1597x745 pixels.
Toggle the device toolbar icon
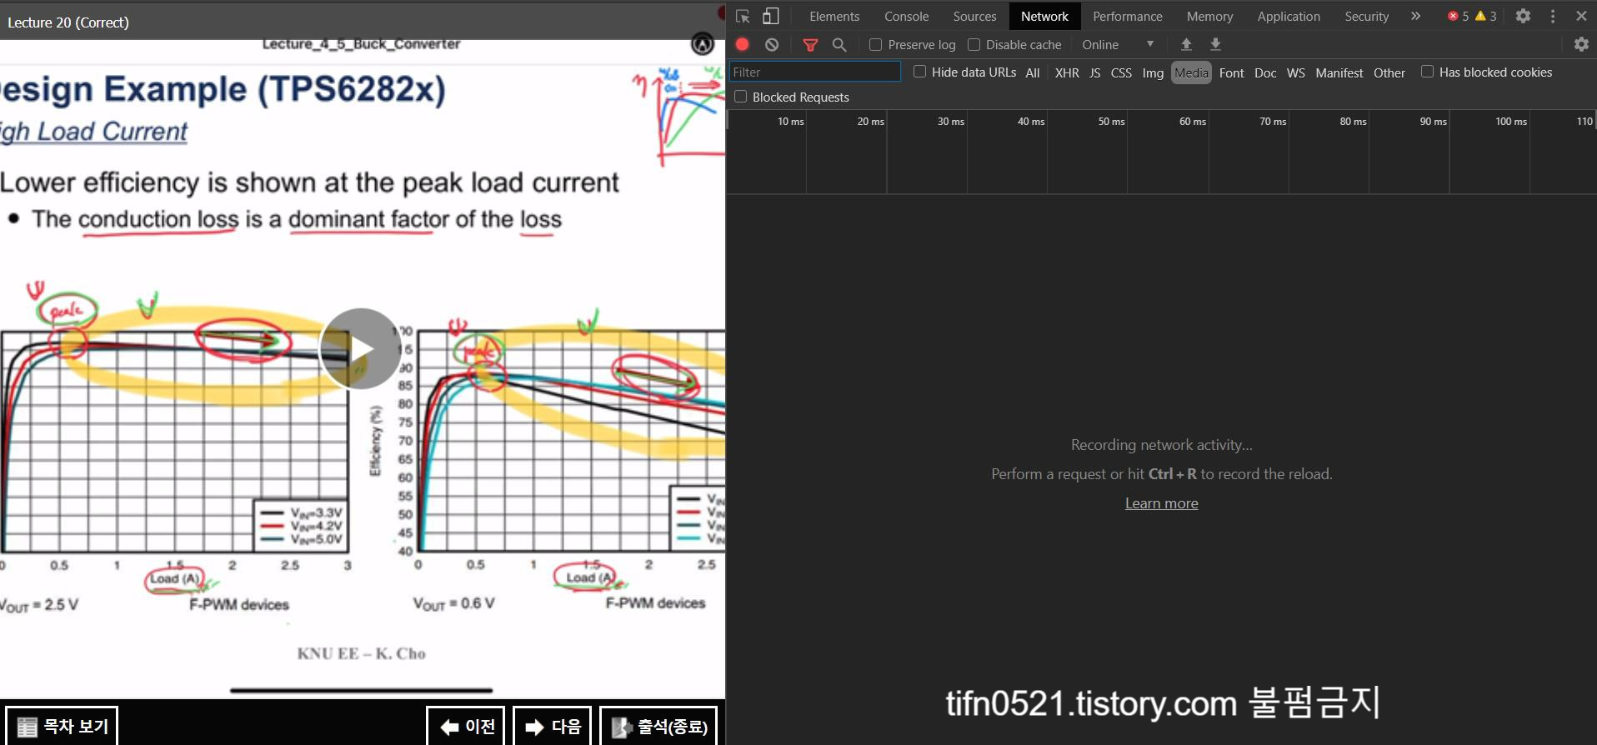point(771,16)
